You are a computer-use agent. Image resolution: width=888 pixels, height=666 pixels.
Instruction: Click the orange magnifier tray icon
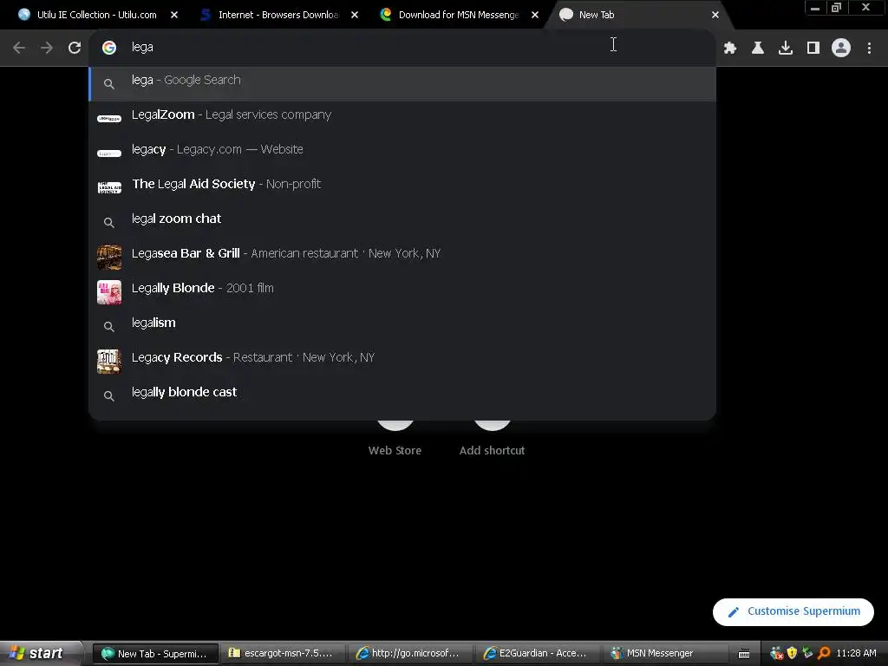[x=824, y=653]
